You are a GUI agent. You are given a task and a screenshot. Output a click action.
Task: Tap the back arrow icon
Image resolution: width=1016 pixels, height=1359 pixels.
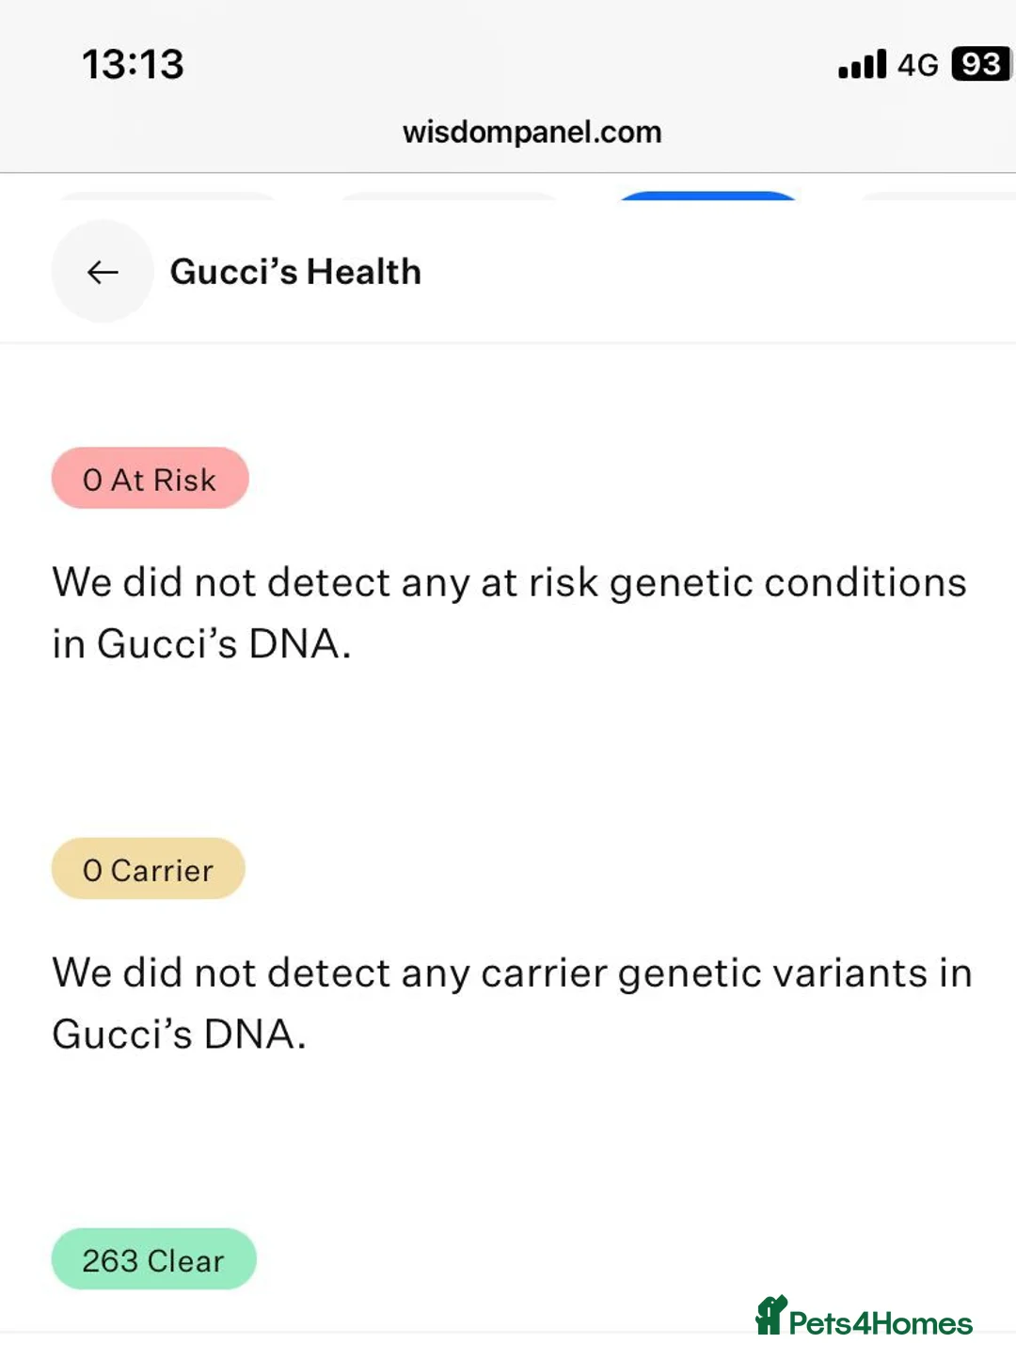pos(102,272)
